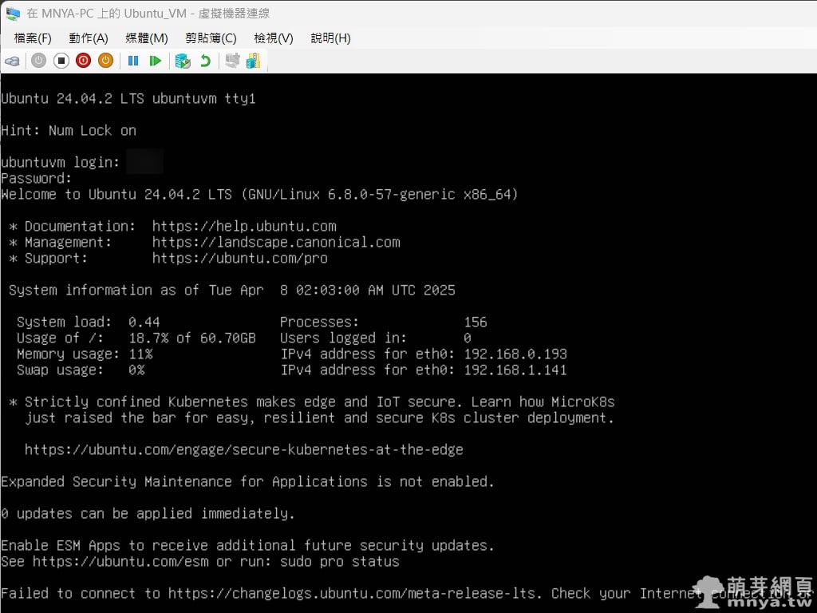
Task: Open the 檢視(V) menu
Action: [274, 38]
